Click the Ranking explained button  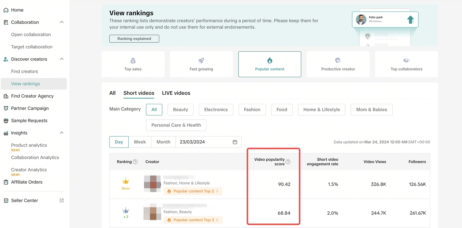[x=134, y=39]
